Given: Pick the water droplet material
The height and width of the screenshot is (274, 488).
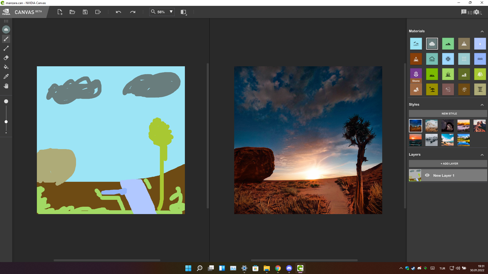Looking at the screenshot, I should click(480, 44).
